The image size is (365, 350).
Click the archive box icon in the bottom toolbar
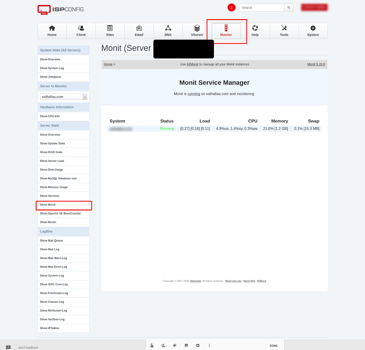197,346
